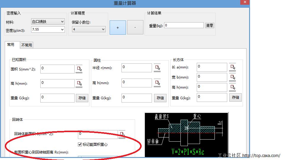This screenshot has height=160, width=285.
Task: Switch to the 不常用 tab
Action: 27,45
